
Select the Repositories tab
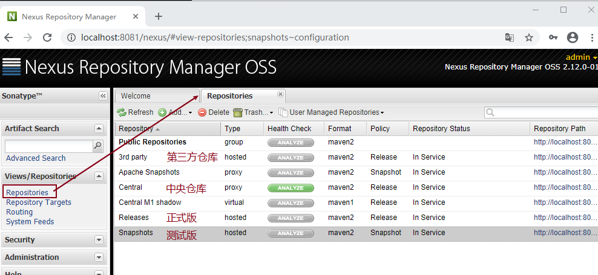[x=243, y=96]
